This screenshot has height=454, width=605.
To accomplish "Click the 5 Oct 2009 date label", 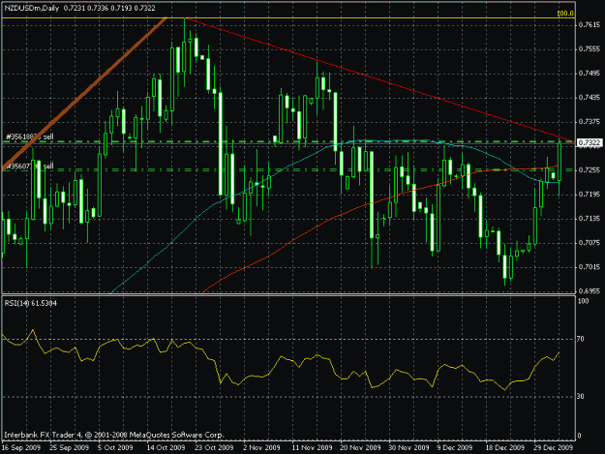I will [x=115, y=447].
